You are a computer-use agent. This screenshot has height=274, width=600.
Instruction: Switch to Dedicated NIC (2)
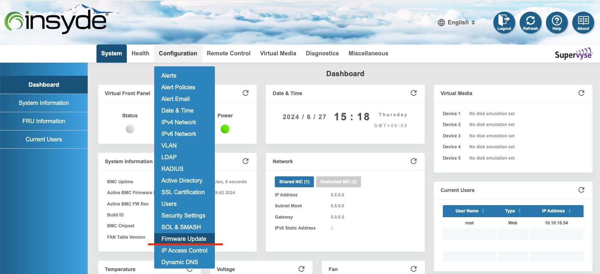(338, 182)
